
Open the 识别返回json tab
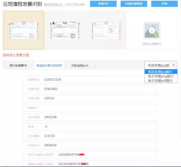(x=80, y=66)
